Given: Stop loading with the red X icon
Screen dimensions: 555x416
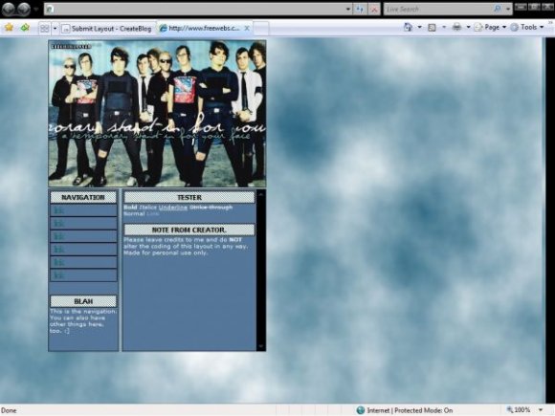Looking at the screenshot, I should (x=374, y=10).
